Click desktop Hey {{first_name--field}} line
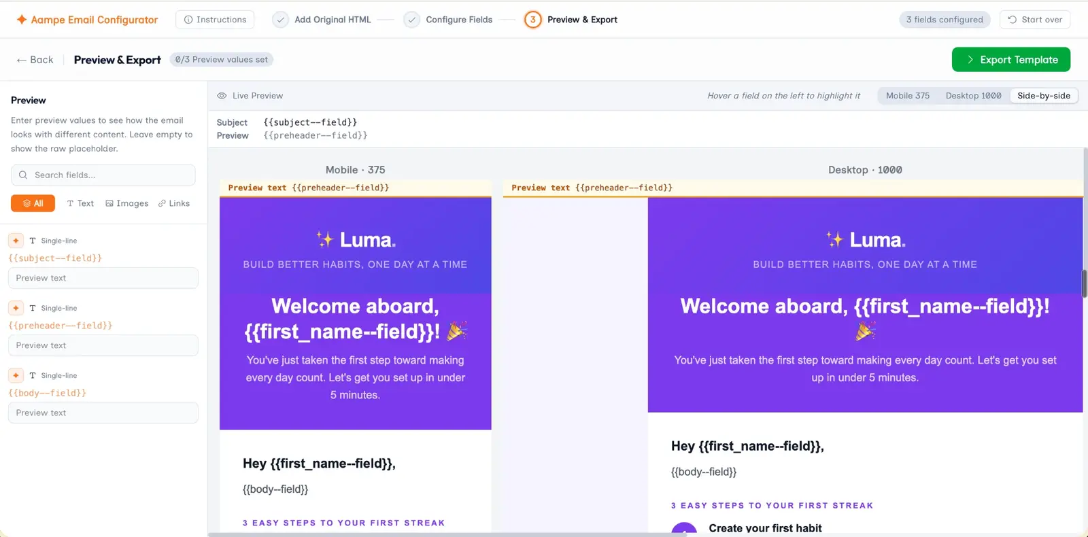Viewport: 1088px width, 537px height. tap(747, 446)
